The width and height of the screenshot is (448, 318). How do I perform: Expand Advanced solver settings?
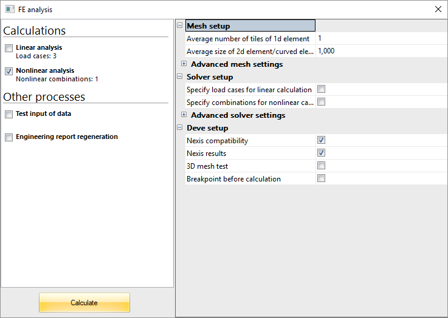point(184,115)
